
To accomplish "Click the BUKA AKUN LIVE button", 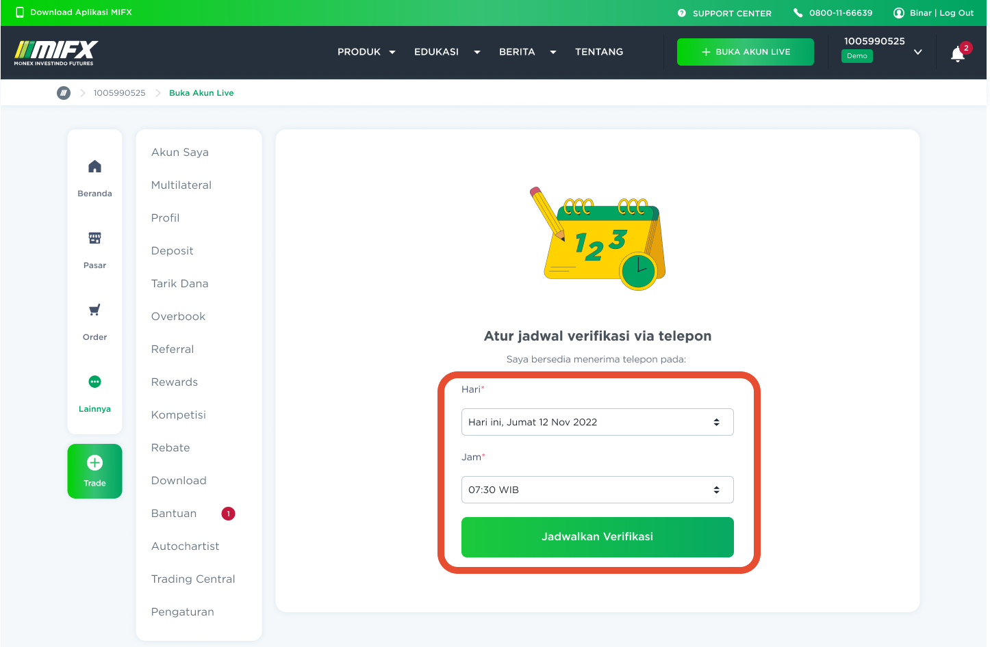I will (745, 52).
